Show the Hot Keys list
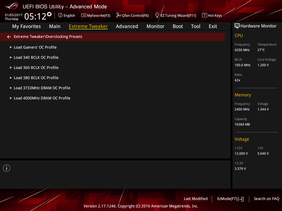Viewport: 282px width, 211px height. 215,16
